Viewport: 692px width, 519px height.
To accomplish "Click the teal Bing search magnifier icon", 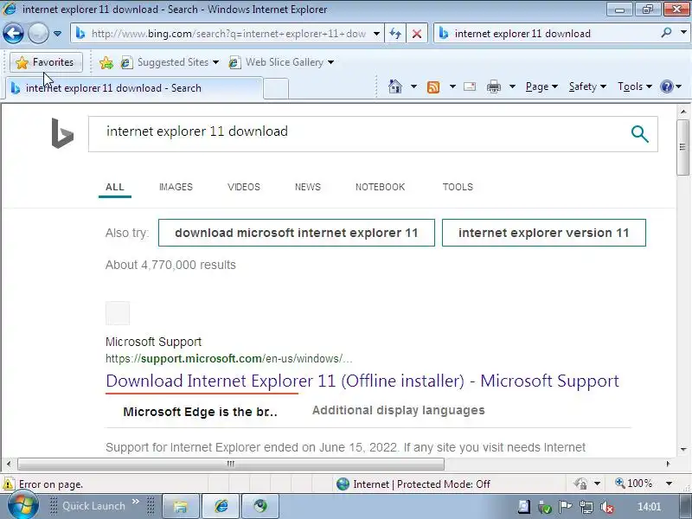I will point(639,134).
